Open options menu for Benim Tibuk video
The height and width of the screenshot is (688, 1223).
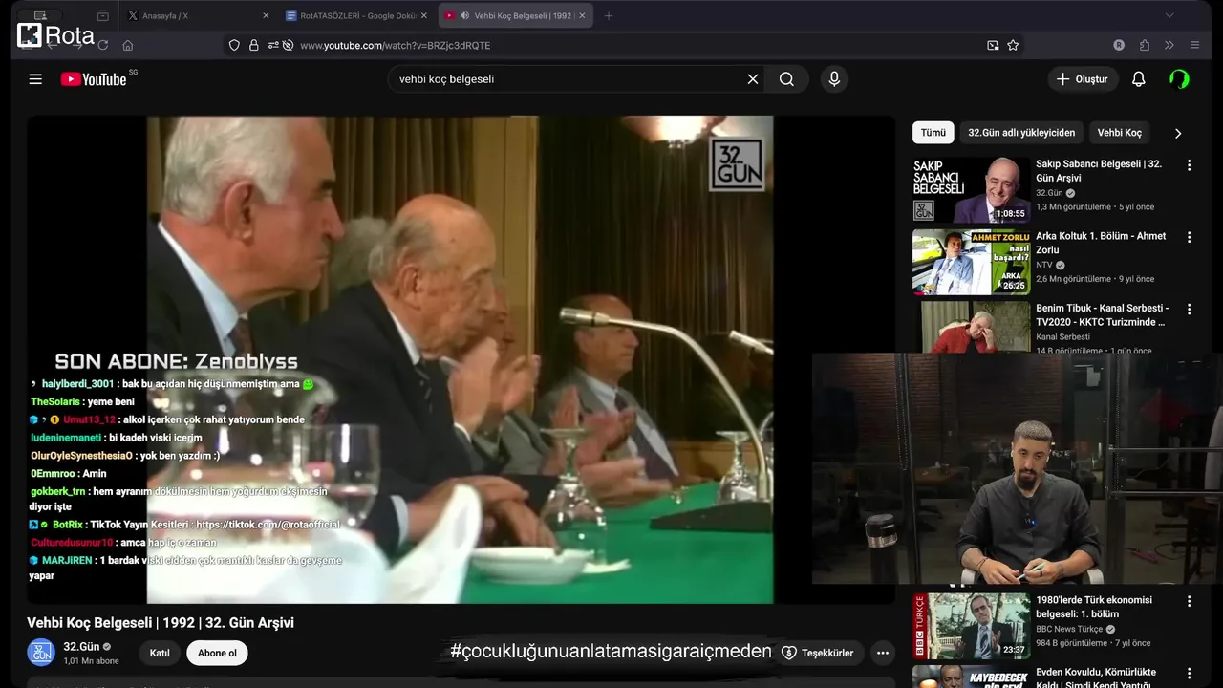click(x=1189, y=310)
